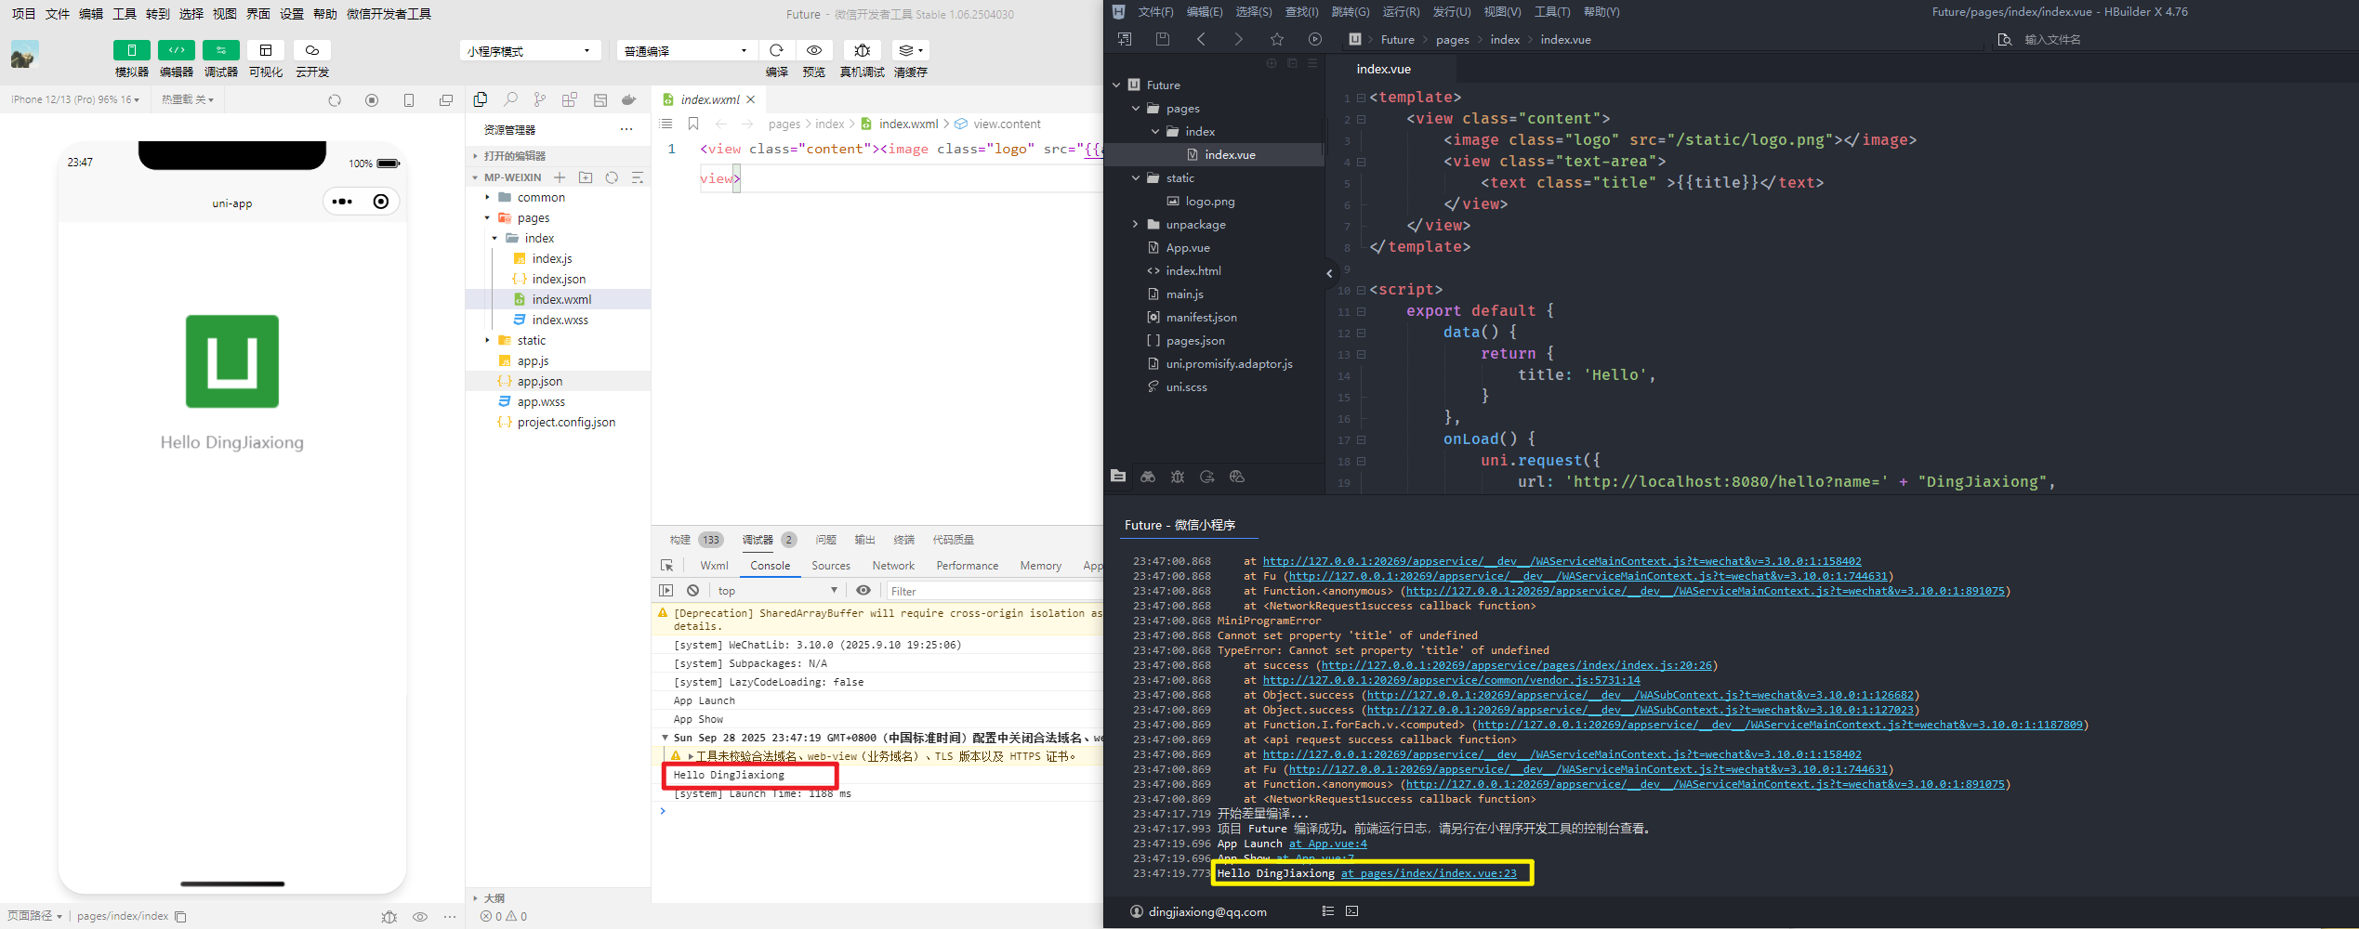Open the 运行(R) menu in HBuilder X
The height and width of the screenshot is (929, 2359).
(1401, 12)
